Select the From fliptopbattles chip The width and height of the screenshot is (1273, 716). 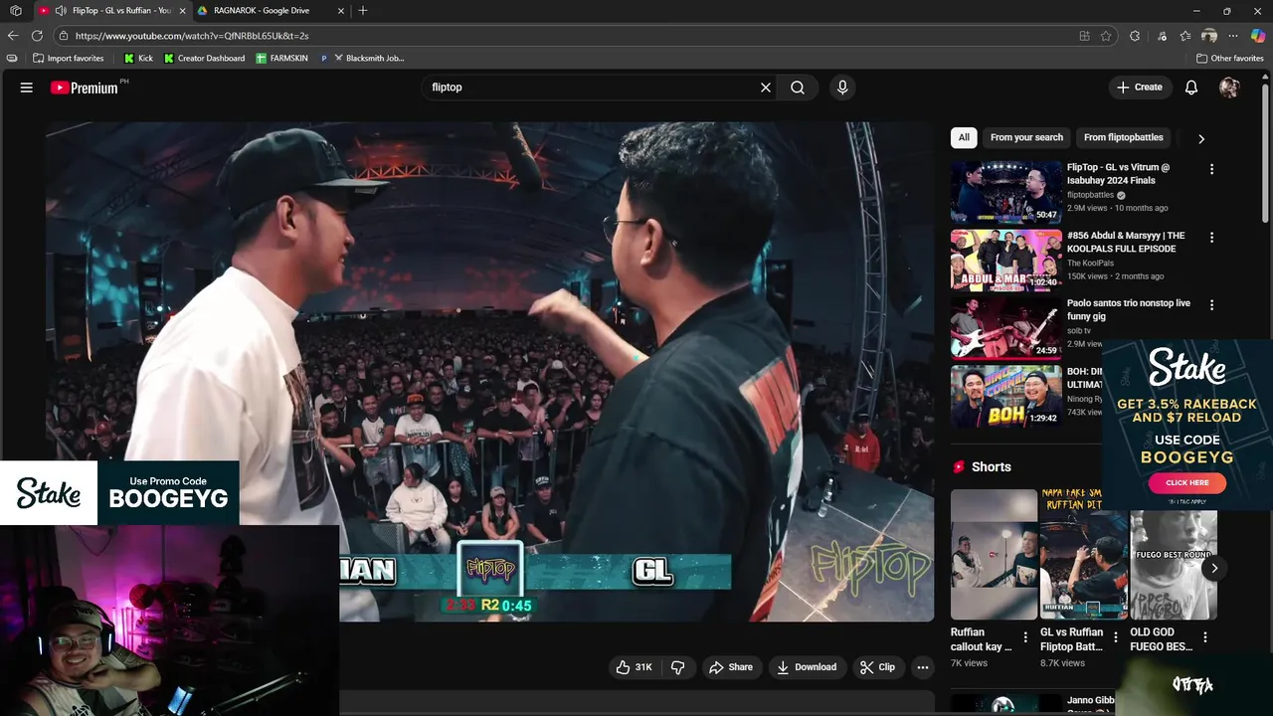coord(1123,137)
